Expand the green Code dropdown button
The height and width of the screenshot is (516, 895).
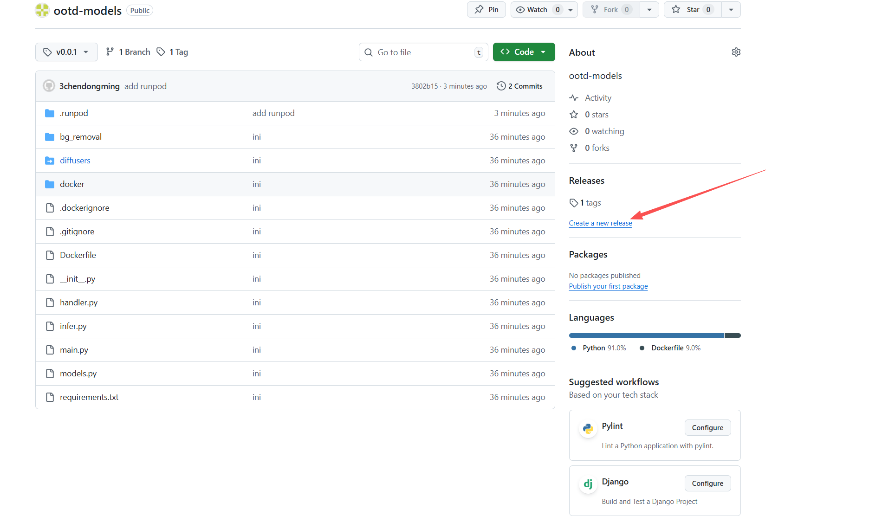[x=524, y=52]
